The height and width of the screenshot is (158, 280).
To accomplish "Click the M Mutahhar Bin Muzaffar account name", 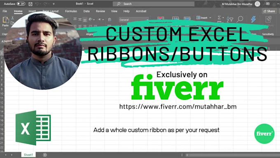I will [x=237, y=4].
